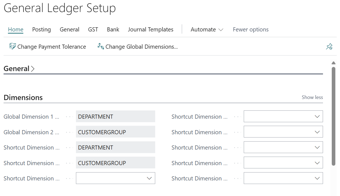Click the scrollbar up arrow

click(333, 63)
